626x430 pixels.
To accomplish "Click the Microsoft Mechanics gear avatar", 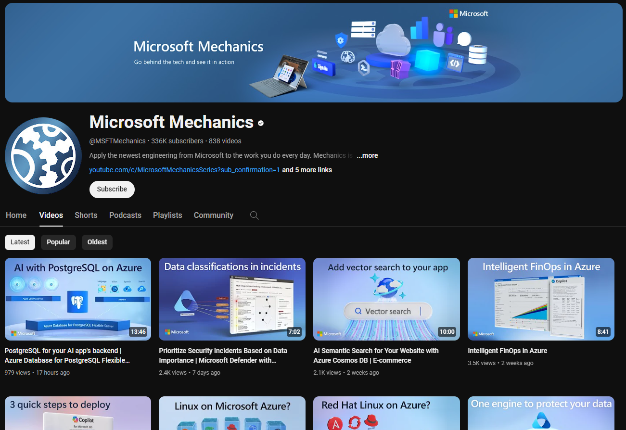I will tap(43, 155).
